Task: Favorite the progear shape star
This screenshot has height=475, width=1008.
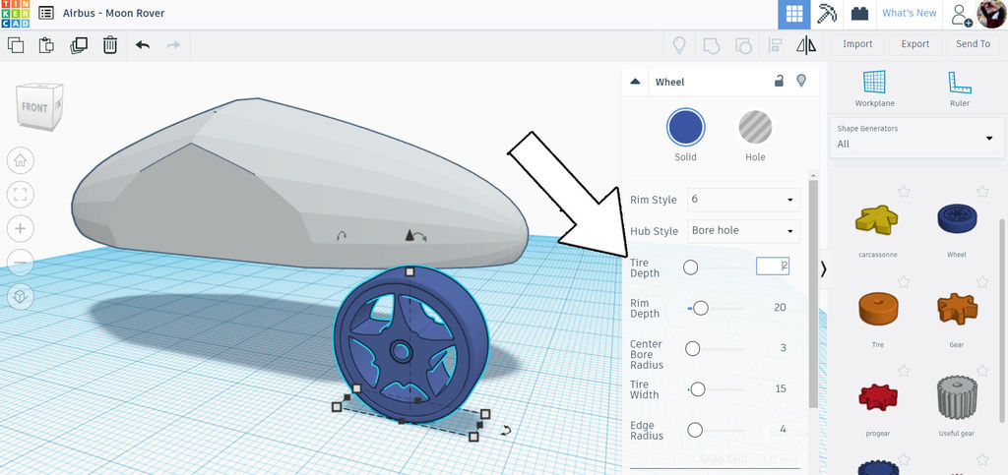Action: (x=904, y=371)
